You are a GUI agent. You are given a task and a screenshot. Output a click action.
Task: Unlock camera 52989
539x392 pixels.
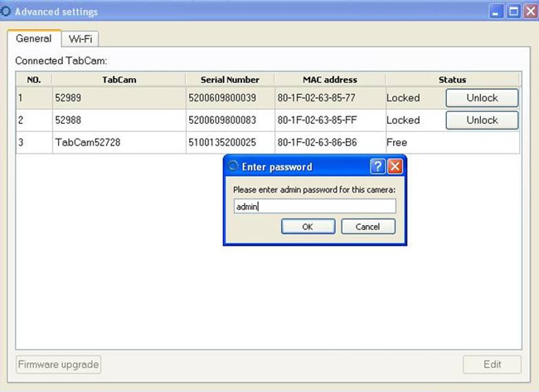click(482, 98)
